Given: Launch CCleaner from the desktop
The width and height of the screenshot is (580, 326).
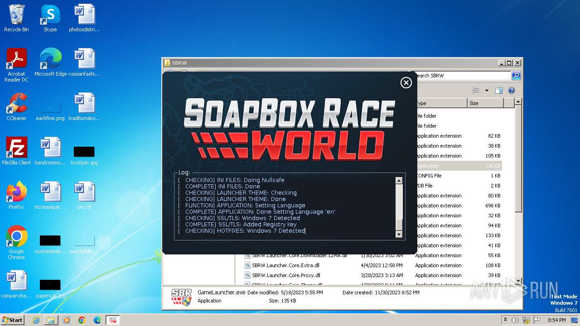Looking at the screenshot, I should coord(16,107).
